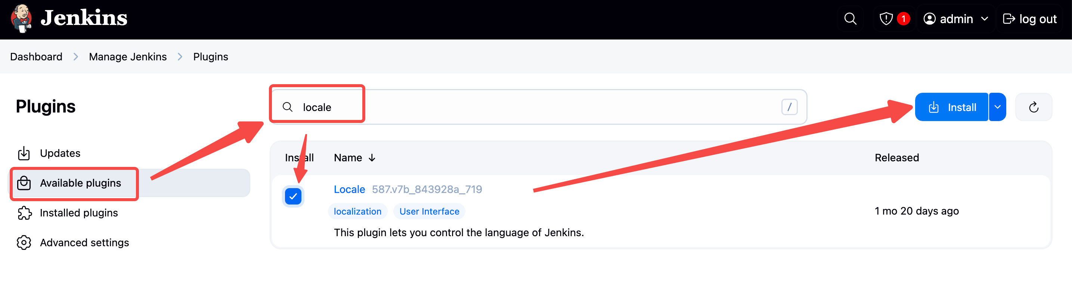Click the Released column header

[897, 158]
